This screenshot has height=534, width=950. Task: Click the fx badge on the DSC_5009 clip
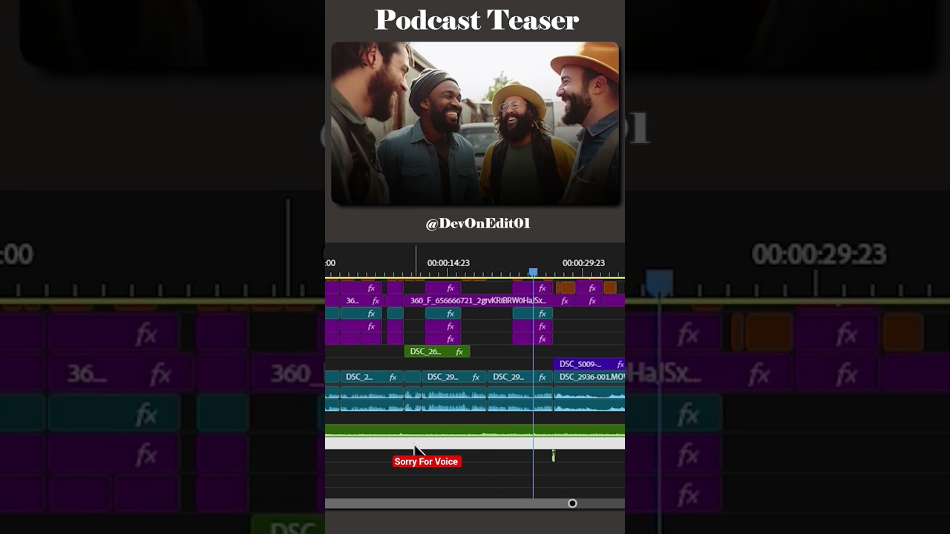[x=620, y=364]
